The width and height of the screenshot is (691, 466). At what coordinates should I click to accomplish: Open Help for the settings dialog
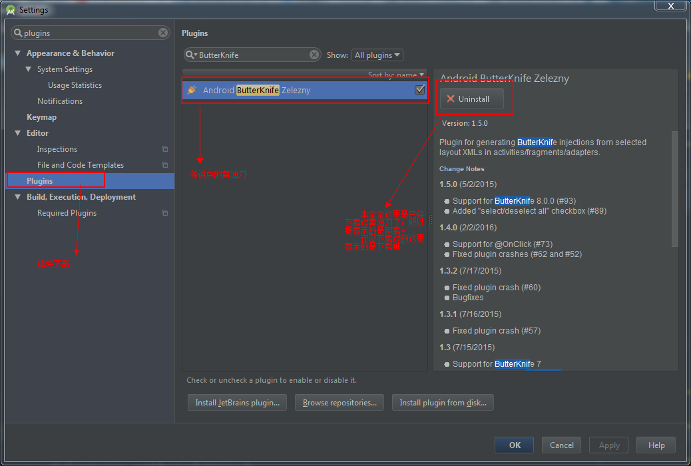coord(656,445)
